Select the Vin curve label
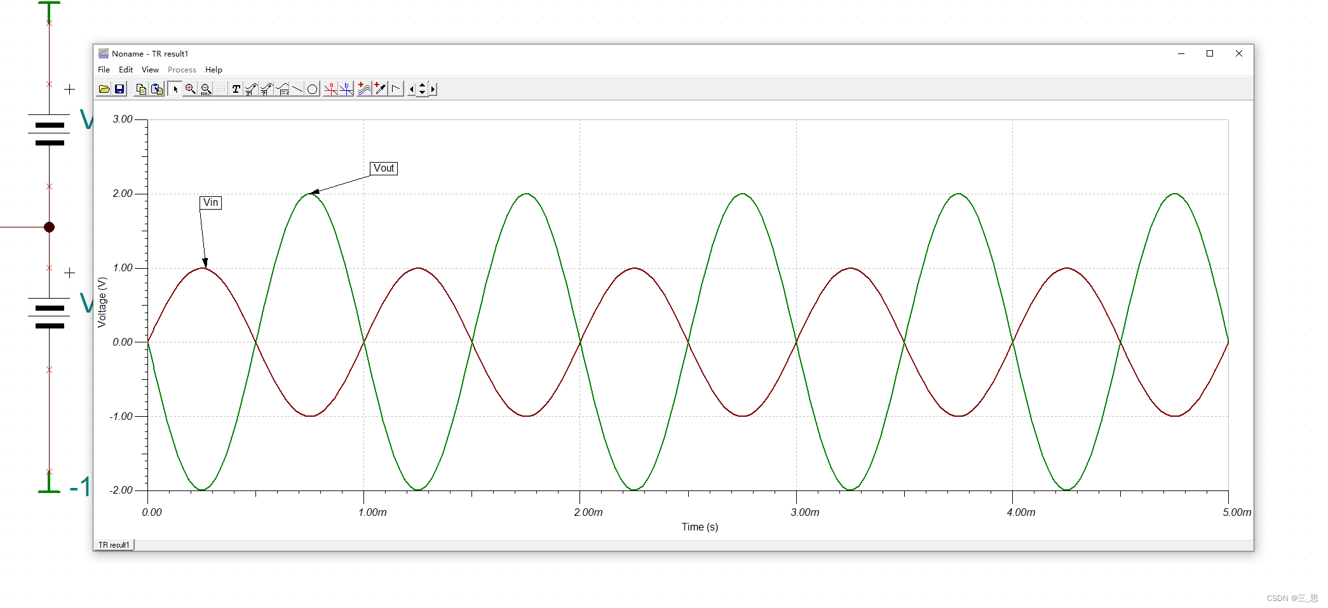1328x608 pixels. tap(211, 203)
